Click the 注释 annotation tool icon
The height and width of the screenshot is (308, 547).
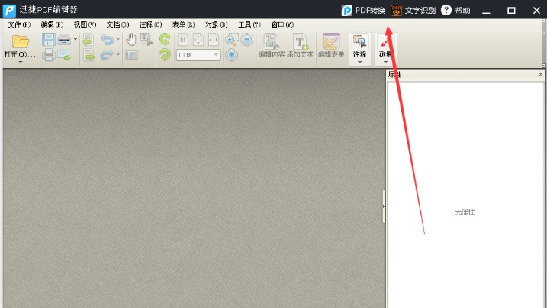(359, 41)
